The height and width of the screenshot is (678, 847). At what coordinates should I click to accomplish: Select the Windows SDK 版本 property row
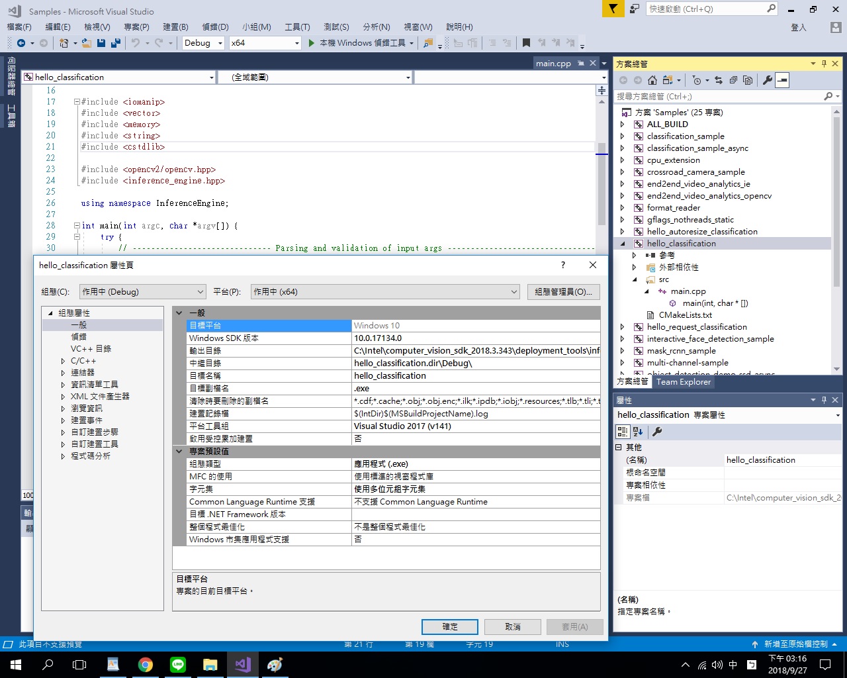point(394,338)
